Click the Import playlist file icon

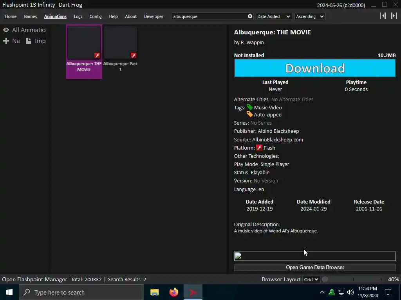pyautogui.click(x=28, y=41)
